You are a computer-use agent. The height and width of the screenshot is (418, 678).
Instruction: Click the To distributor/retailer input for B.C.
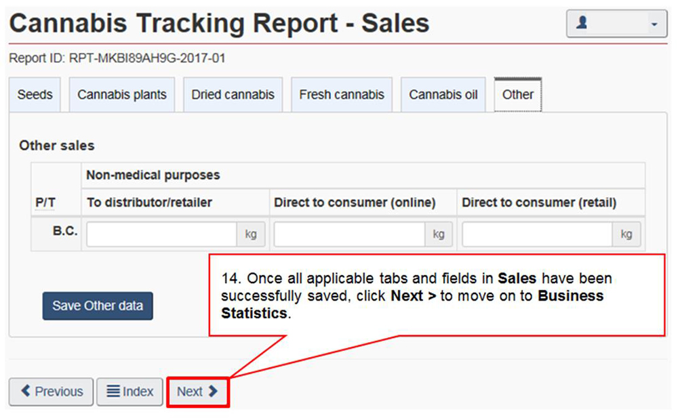[161, 234]
